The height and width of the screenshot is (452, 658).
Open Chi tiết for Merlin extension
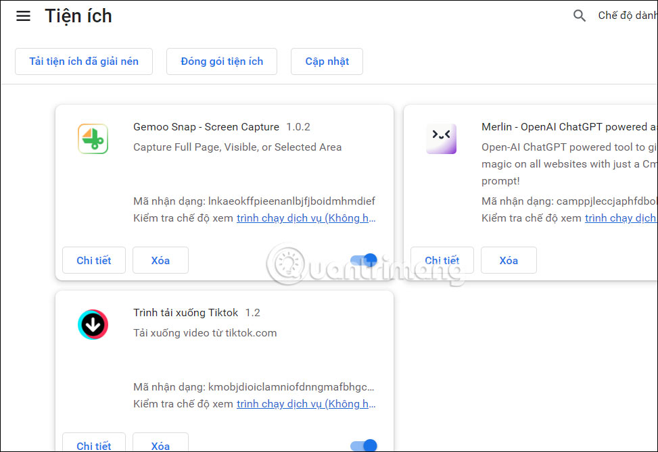(x=442, y=260)
